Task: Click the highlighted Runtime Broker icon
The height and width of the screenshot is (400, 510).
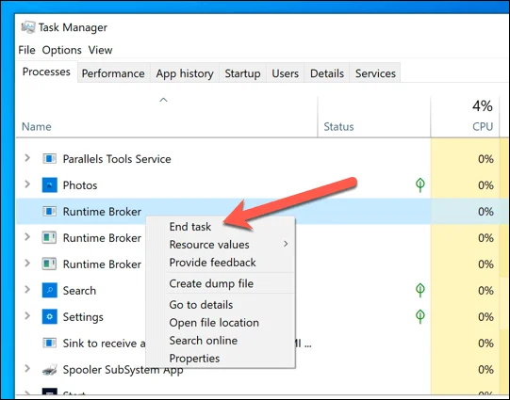Action: pyautogui.click(x=49, y=212)
